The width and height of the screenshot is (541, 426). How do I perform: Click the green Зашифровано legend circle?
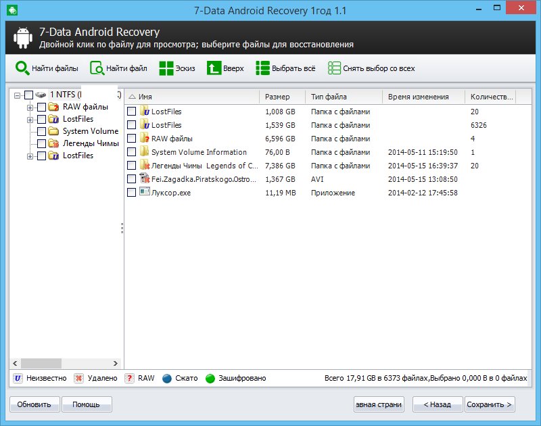pos(210,379)
